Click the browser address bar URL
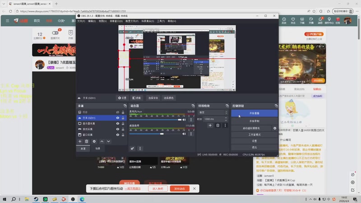This screenshot has width=361, height=203. 73,11
